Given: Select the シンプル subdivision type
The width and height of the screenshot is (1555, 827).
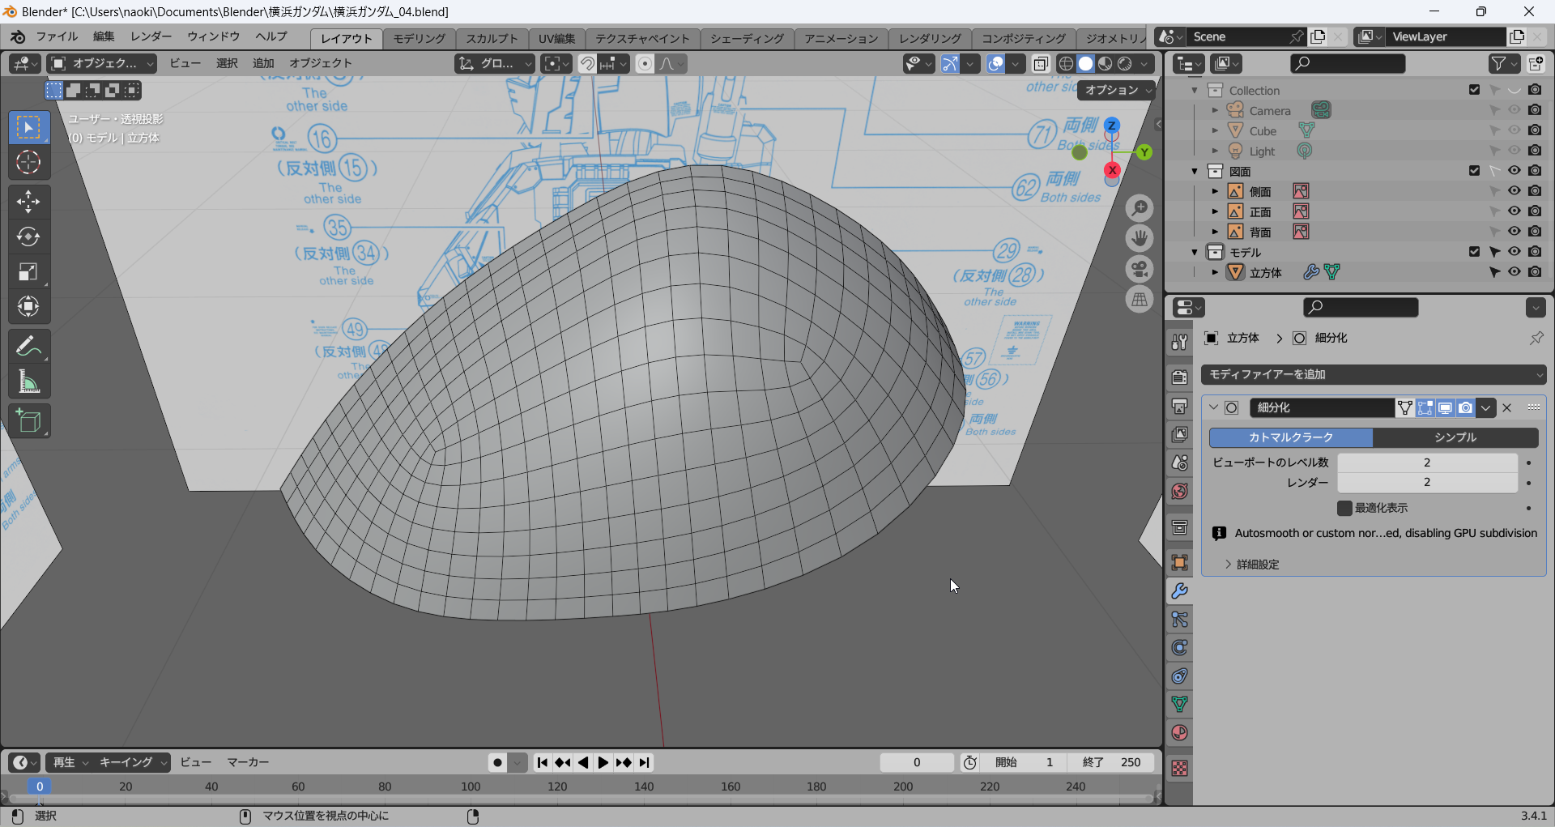Looking at the screenshot, I should click(1455, 437).
